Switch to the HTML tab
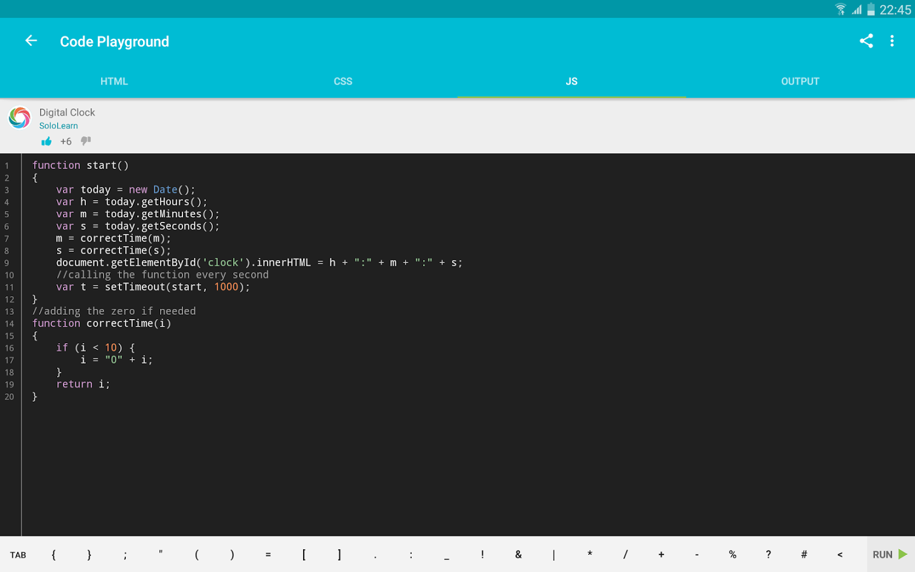Image resolution: width=915 pixels, height=572 pixels. point(114,81)
